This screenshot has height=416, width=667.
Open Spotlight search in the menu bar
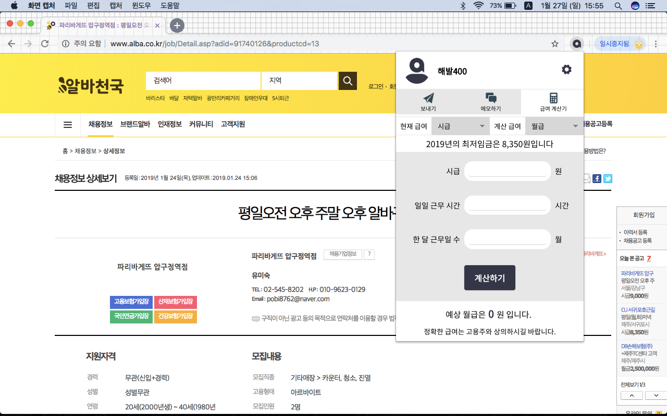(x=618, y=6)
